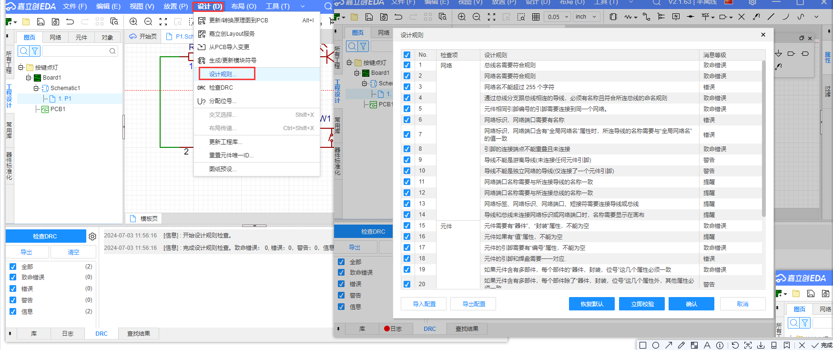The image size is (833, 350).
Task: Click find-similar icon in left window toolbar
Action: tap(114, 21)
